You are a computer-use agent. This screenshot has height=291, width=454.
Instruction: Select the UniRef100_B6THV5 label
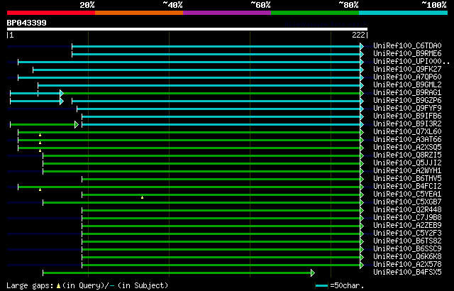point(407,179)
